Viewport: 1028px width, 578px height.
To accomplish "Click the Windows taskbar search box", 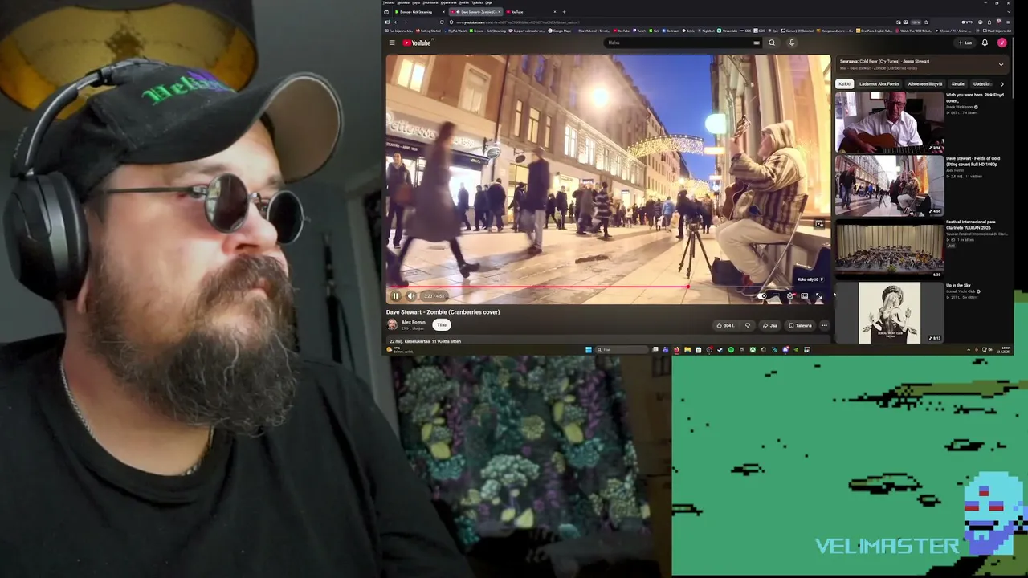I will click(x=621, y=350).
